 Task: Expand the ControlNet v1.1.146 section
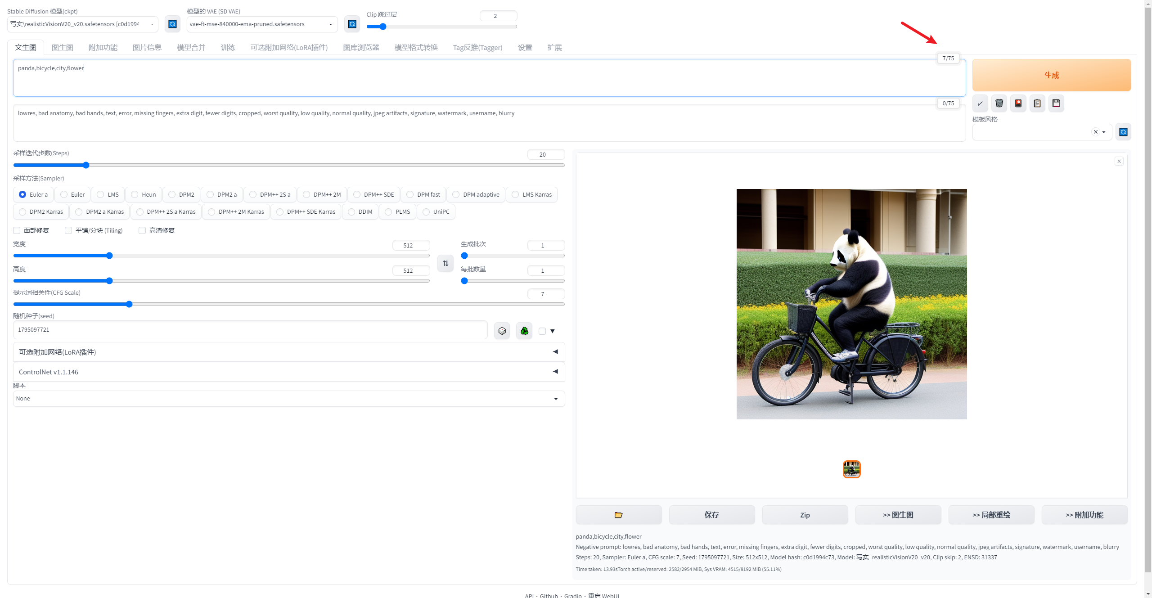pos(288,372)
